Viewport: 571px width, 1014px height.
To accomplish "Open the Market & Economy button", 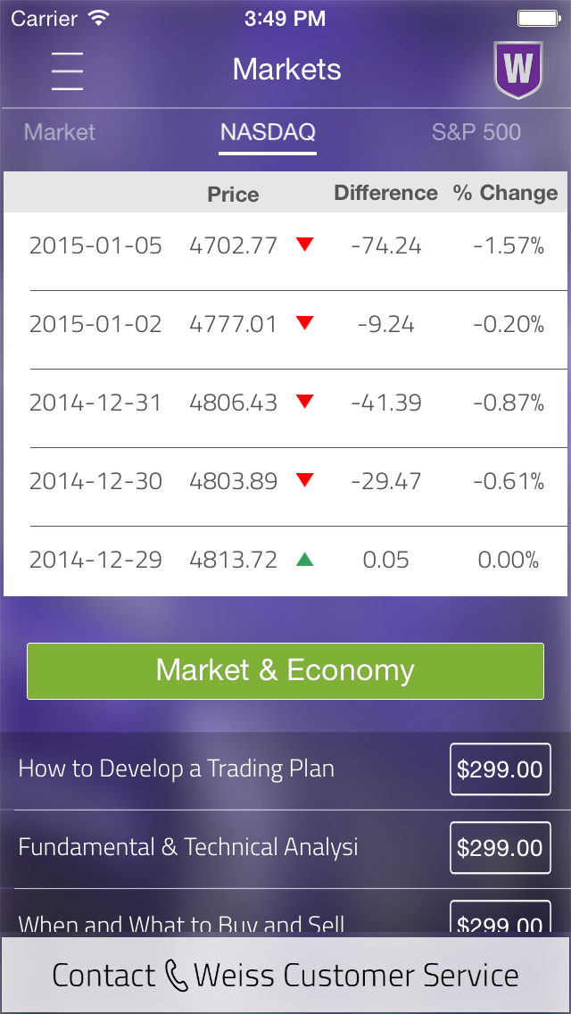I will pos(285,670).
